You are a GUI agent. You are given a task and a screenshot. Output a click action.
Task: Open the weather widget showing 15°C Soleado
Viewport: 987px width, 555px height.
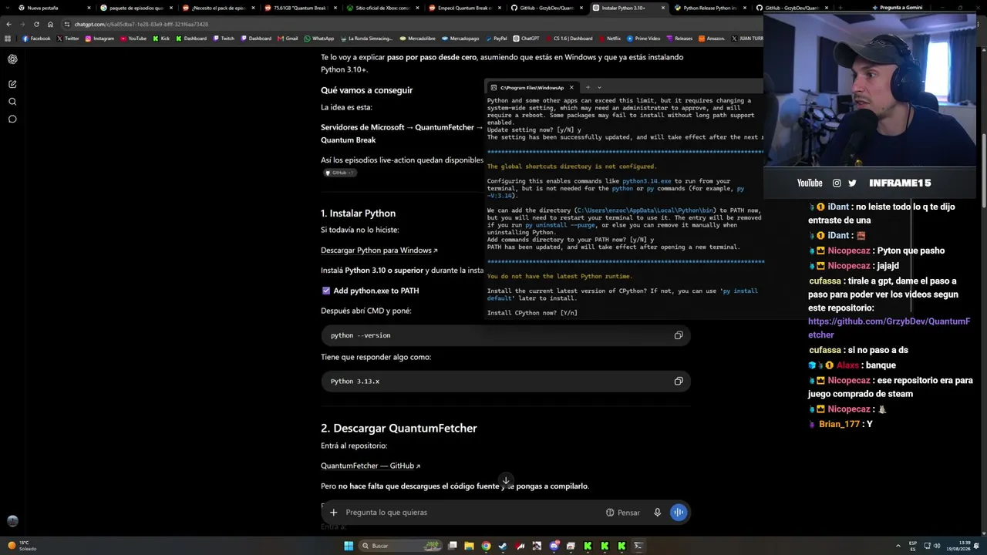pos(21,546)
